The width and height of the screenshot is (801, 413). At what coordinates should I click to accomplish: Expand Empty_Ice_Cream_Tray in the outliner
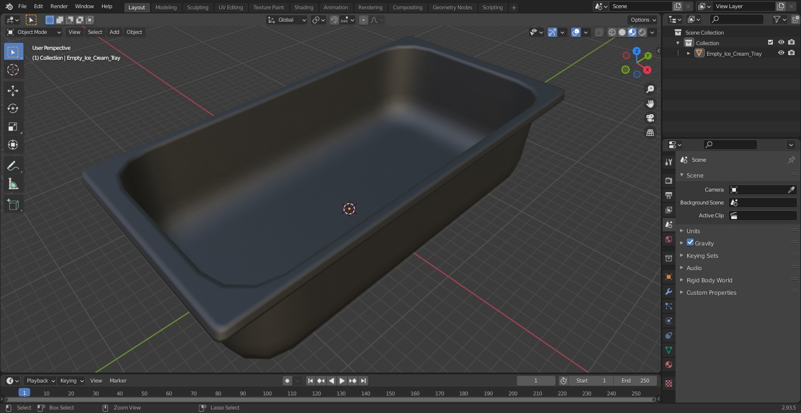pos(688,53)
